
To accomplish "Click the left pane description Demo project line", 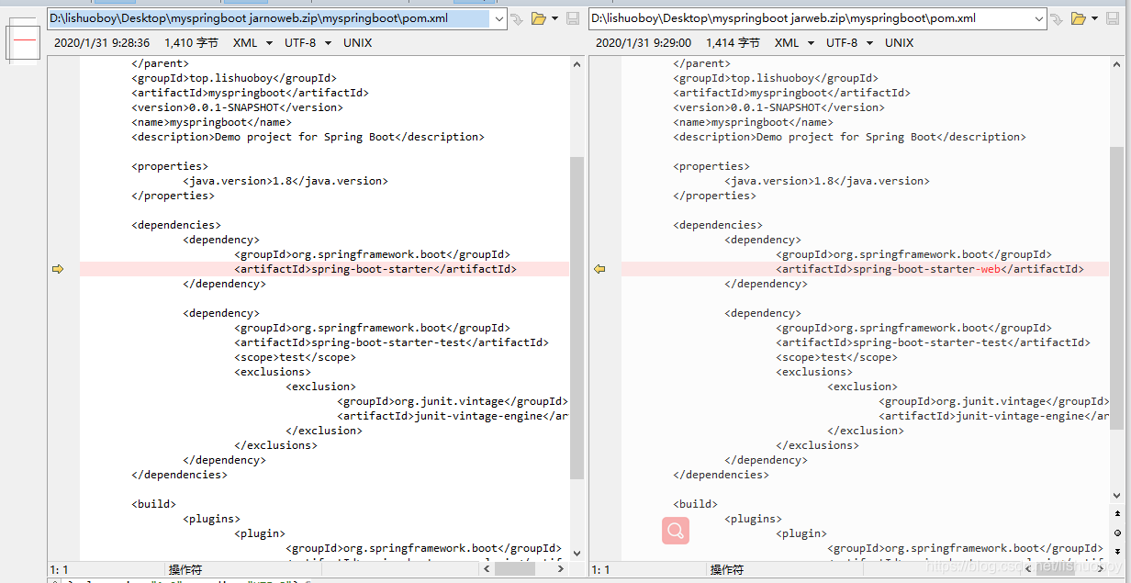I will tap(308, 137).
